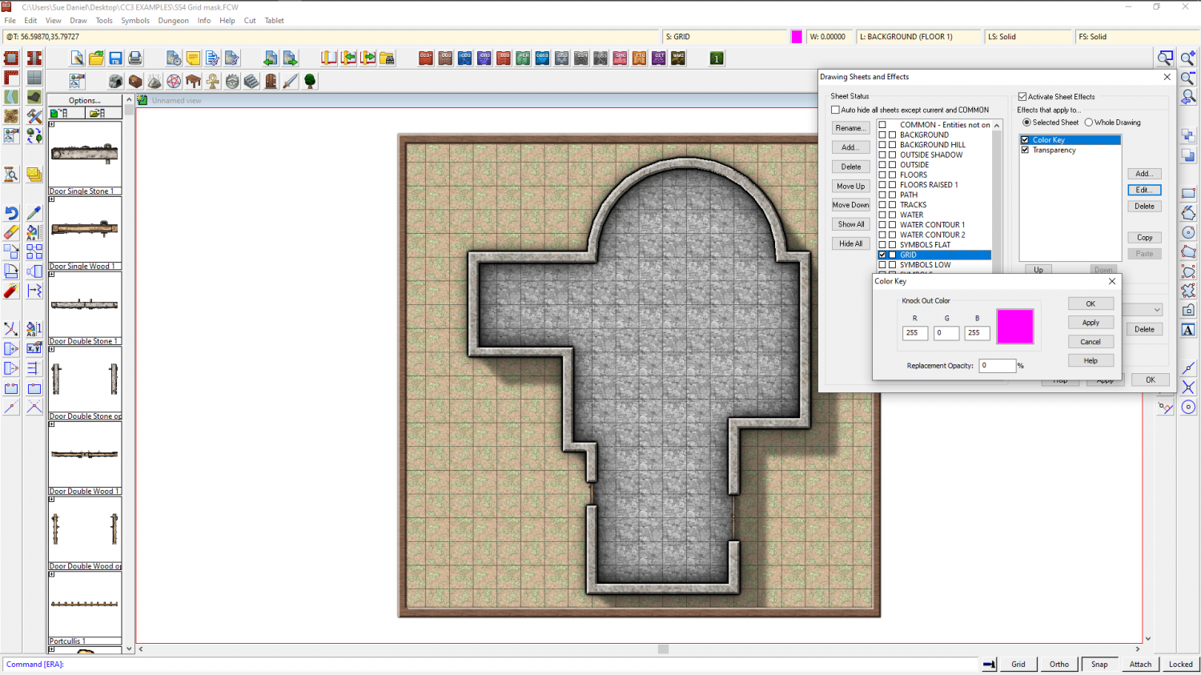Select the green tree vegetation symbol icon
Screen dimensions: 1201x675
click(x=310, y=81)
